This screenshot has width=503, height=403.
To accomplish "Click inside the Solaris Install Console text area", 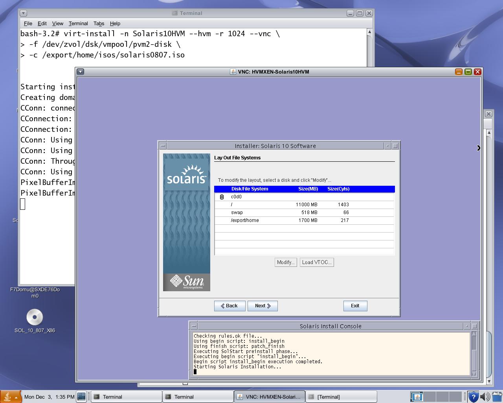I will tap(331, 353).
